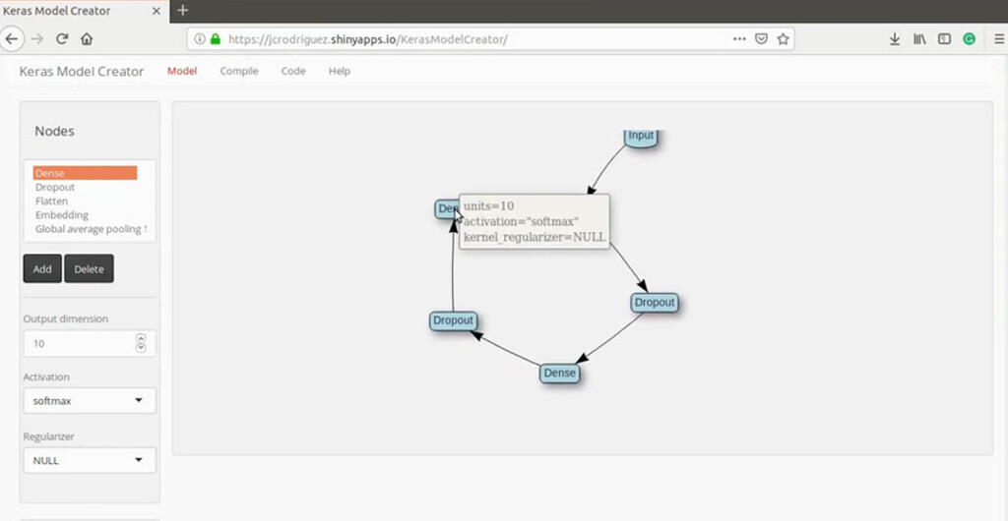Open the browser home page icon

pyautogui.click(x=87, y=39)
